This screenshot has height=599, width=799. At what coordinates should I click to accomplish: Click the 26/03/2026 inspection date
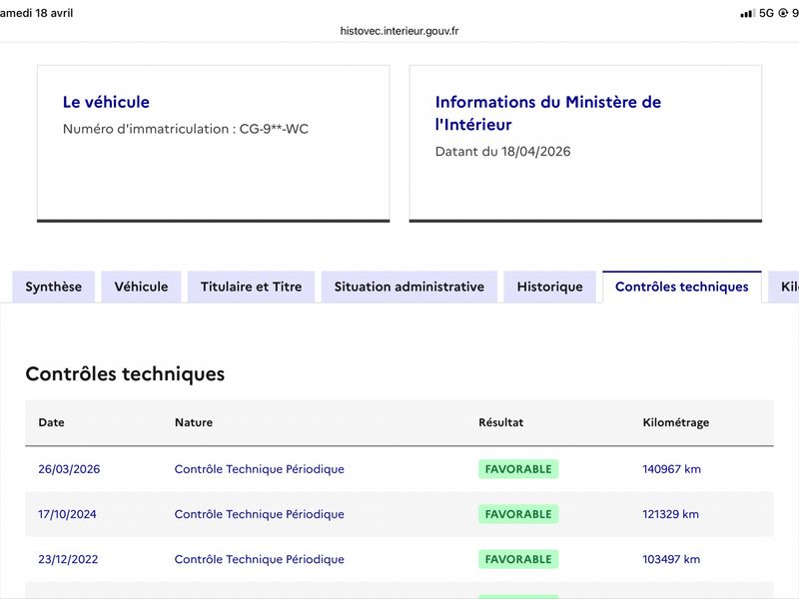69,469
